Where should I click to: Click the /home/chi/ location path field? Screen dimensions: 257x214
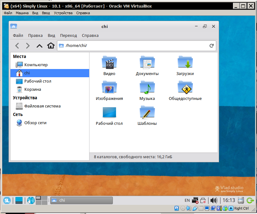pyautogui.click(x=136, y=46)
